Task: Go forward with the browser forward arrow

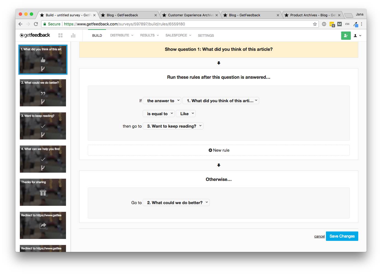Action: coord(28,24)
